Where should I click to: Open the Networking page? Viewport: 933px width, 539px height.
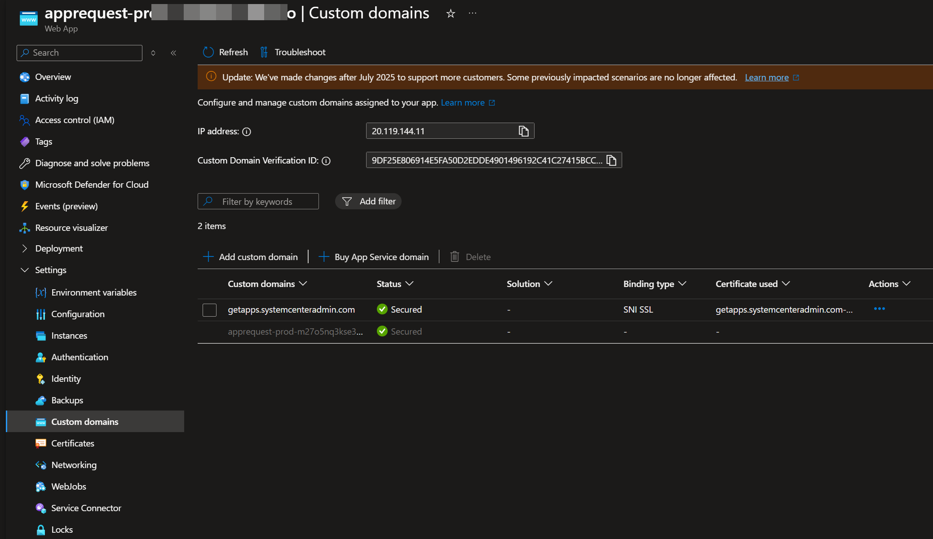pos(74,465)
